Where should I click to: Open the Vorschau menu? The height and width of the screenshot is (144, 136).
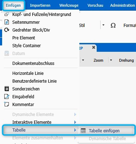pos(95,5)
